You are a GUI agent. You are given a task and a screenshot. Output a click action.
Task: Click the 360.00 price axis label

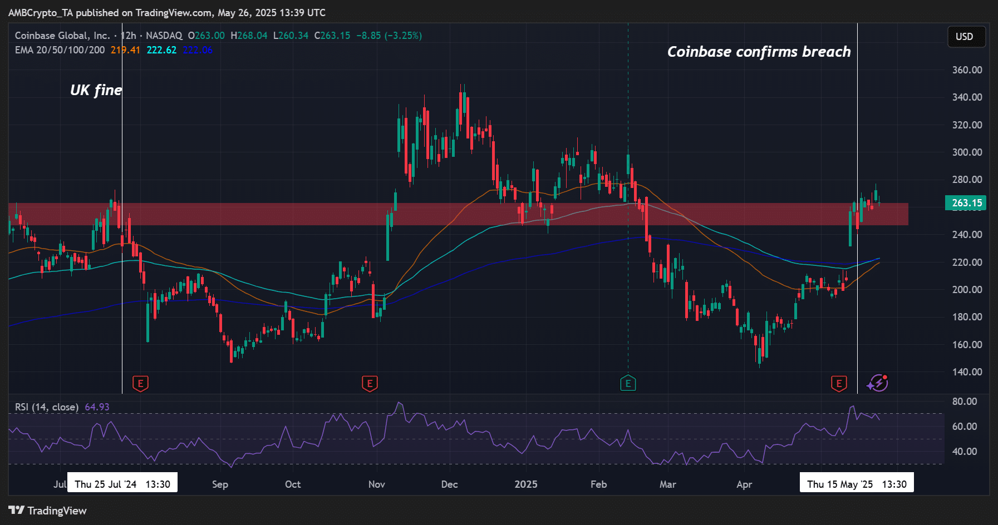pyautogui.click(x=967, y=70)
